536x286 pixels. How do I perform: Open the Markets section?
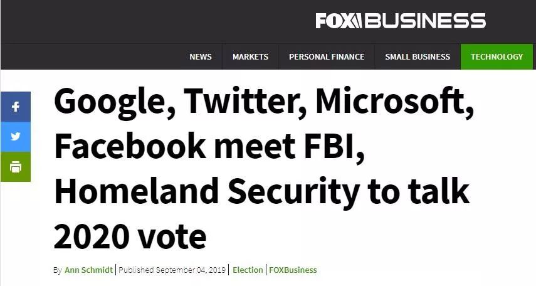click(250, 56)
